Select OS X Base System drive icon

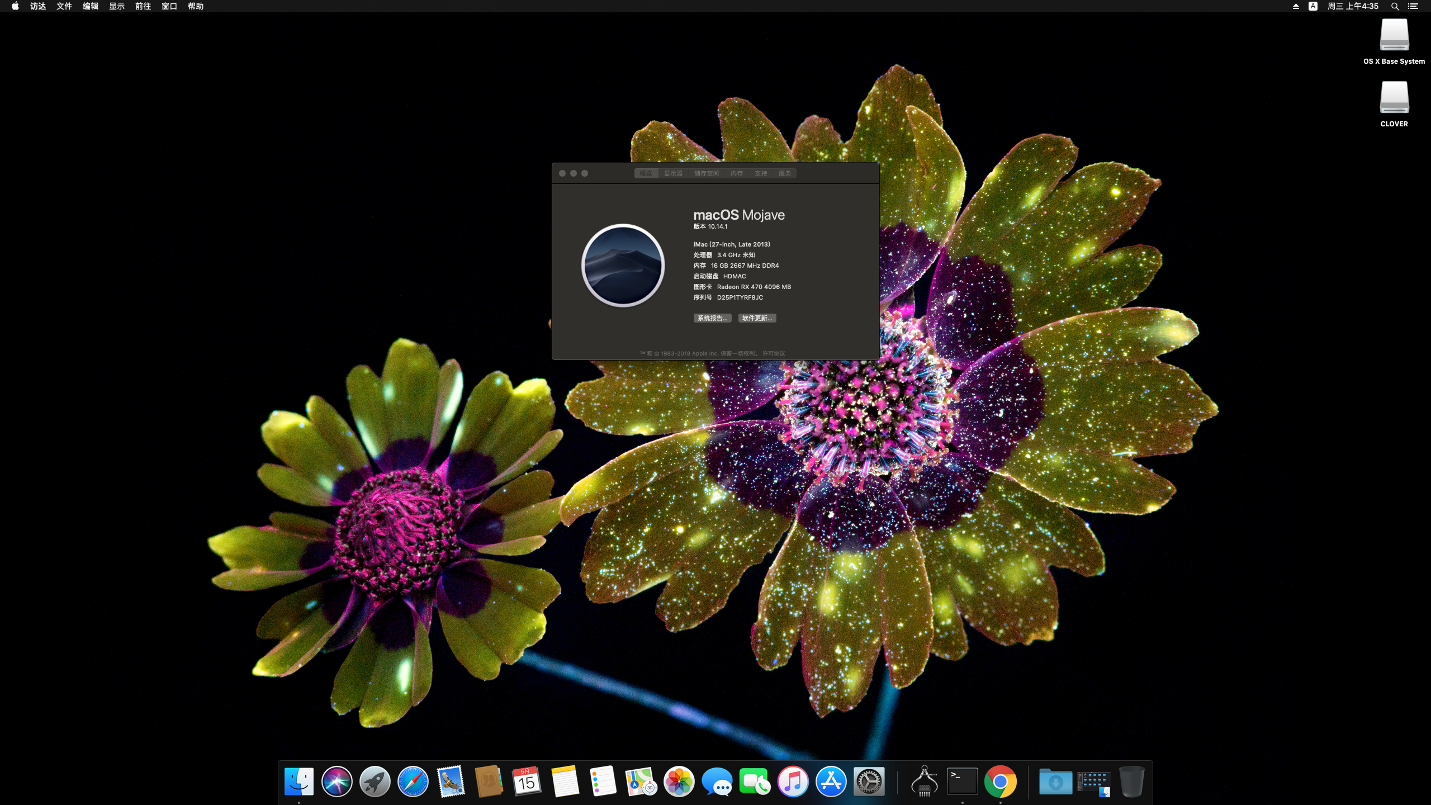point(1394,35)
